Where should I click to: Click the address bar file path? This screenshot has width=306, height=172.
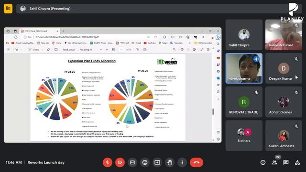click(x=67, y=37)
